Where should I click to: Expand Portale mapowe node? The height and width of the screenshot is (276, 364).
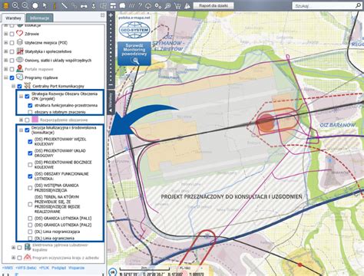[x=5, y=69]
